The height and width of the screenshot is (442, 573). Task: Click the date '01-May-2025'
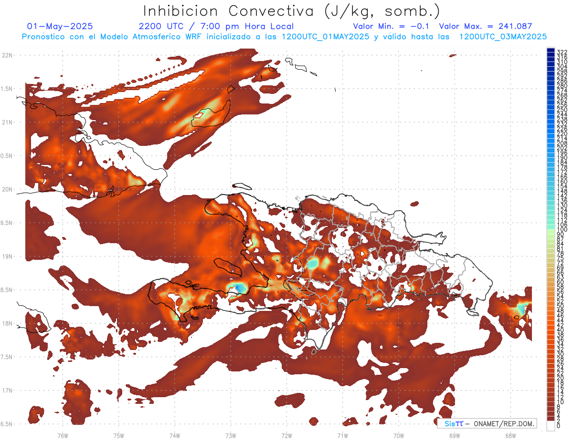click(60, 26)
